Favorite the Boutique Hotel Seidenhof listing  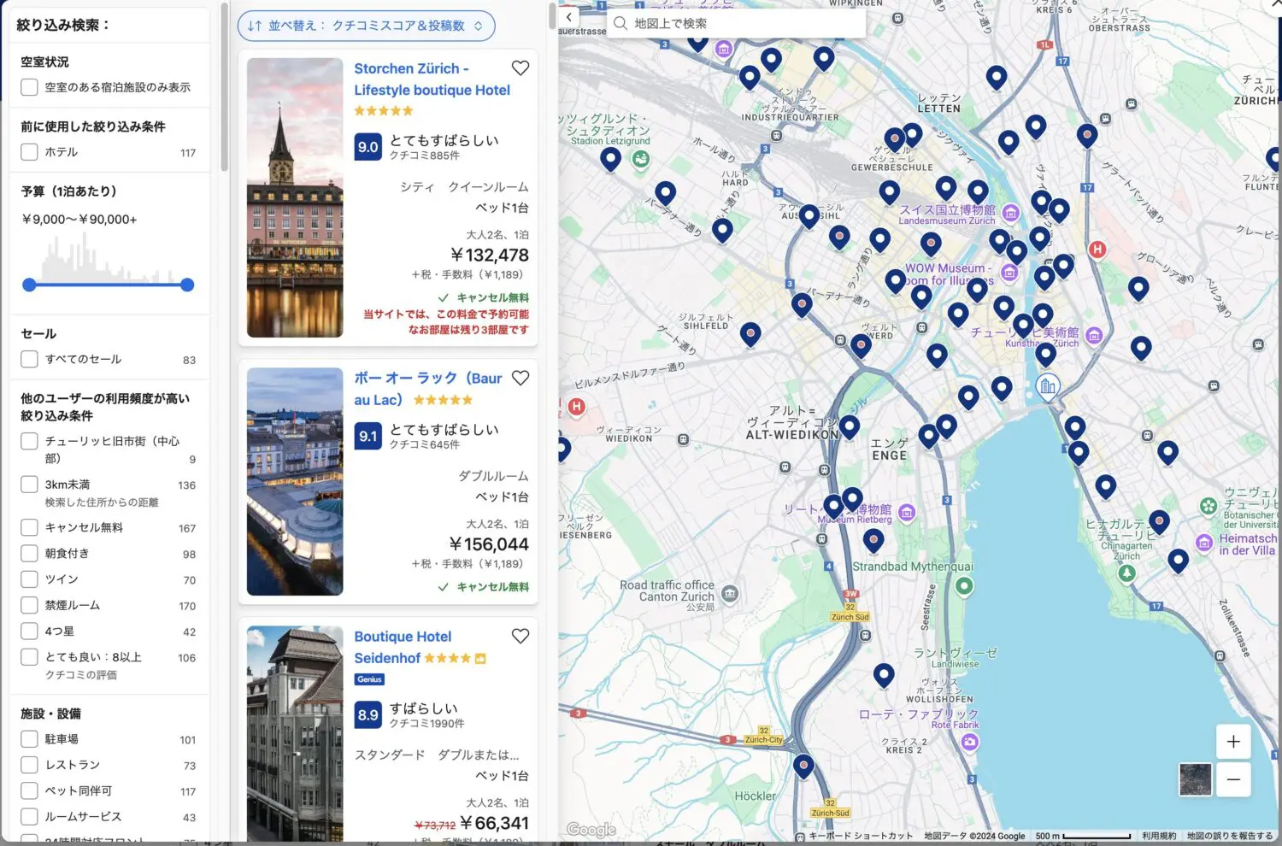(x=520, y=636)
